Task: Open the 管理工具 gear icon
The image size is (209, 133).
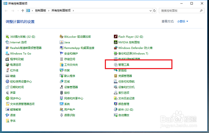Action: tap(116, 65)
